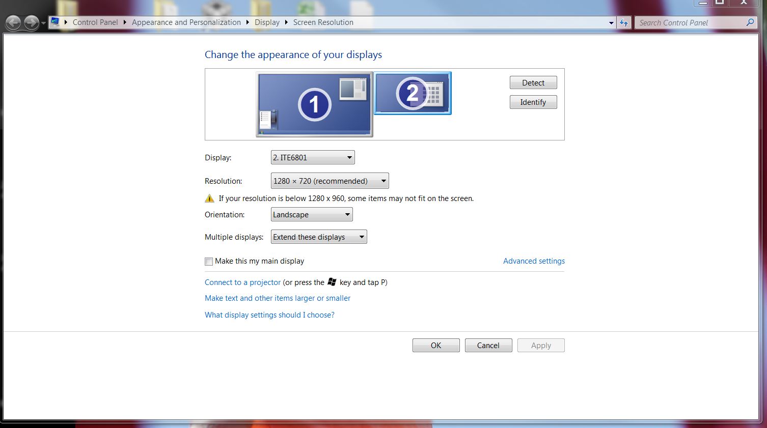The image size is (767, 428).
Task: Click the Cancel button
Action: coord(488,345)
